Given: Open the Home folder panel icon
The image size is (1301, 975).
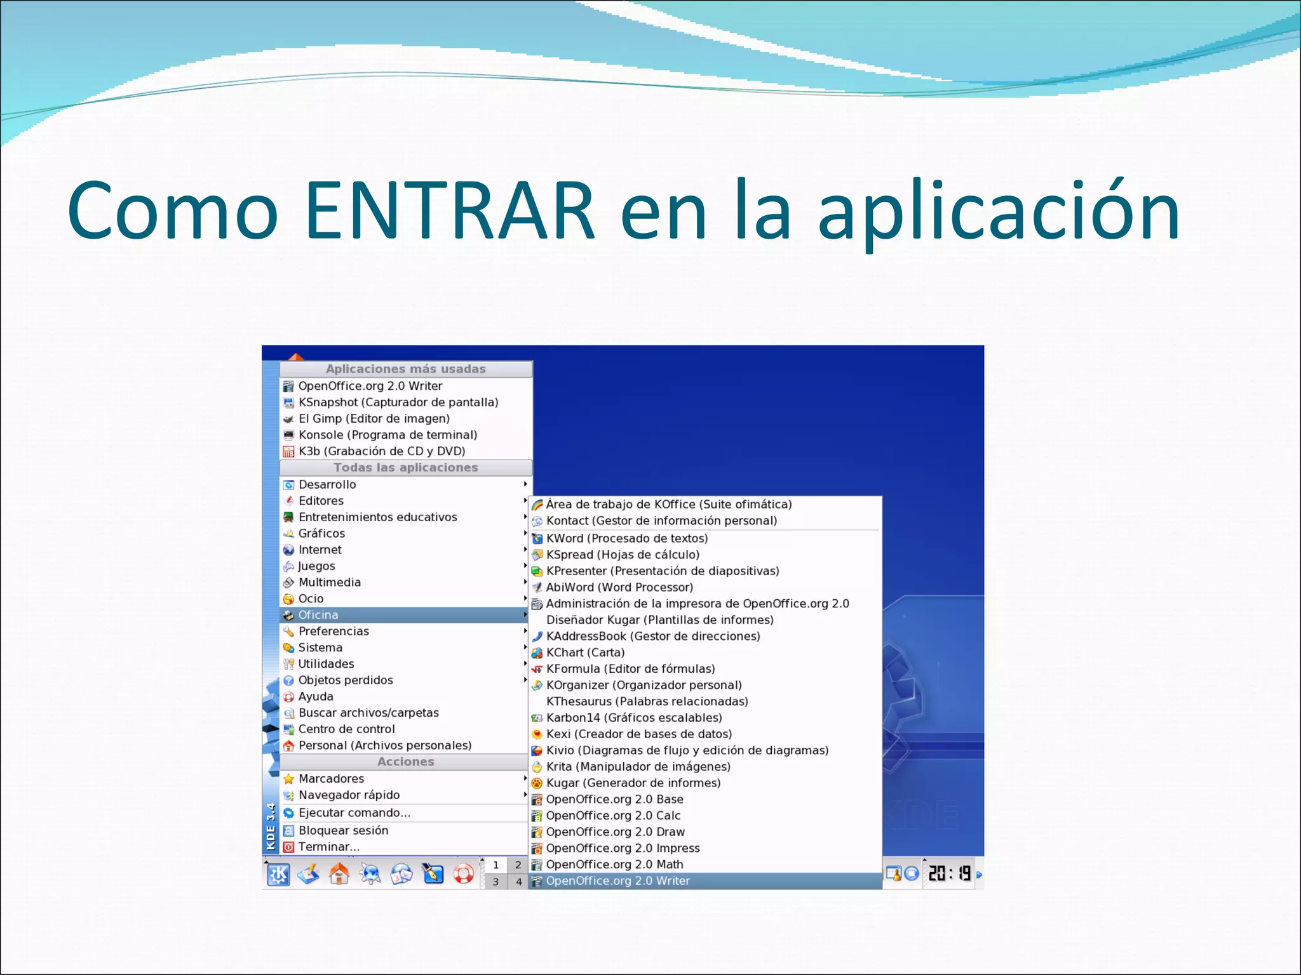Looking at the screenshot, I should tap(339, 874).
